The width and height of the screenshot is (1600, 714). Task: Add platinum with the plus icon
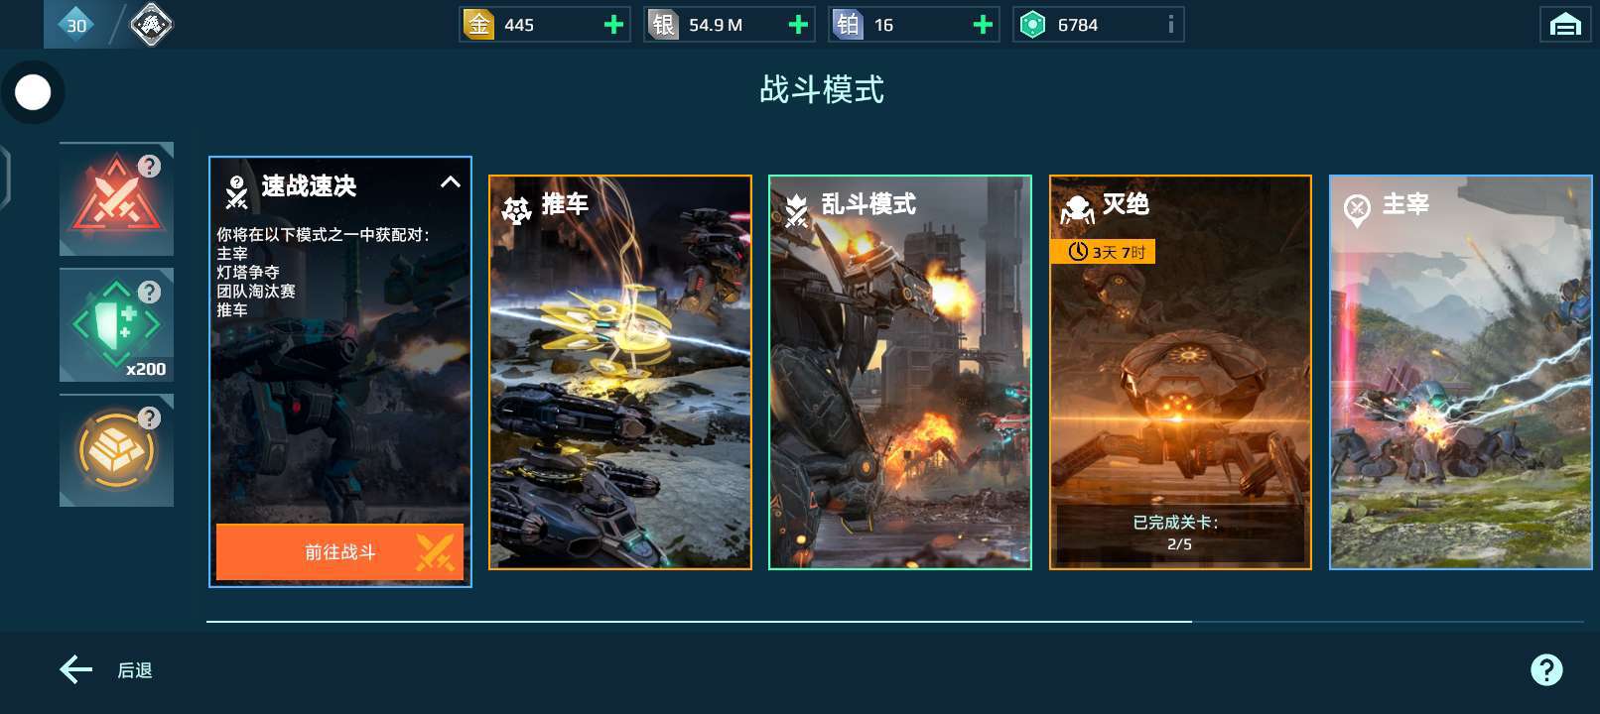(x=983, y=25)
